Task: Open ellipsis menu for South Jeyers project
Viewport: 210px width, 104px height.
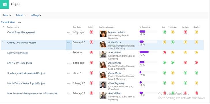Action: point(69,73)
